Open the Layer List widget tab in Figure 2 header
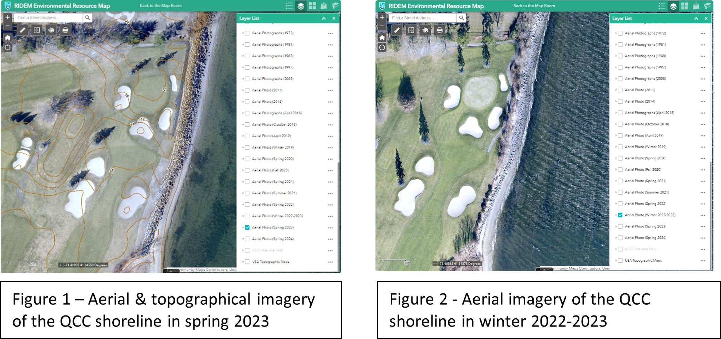Screen dimensions: 721x339 click(673, 6)
